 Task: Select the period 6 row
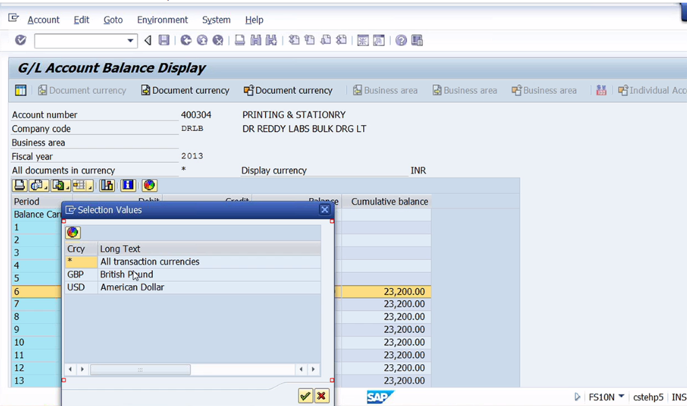[221, 291]
